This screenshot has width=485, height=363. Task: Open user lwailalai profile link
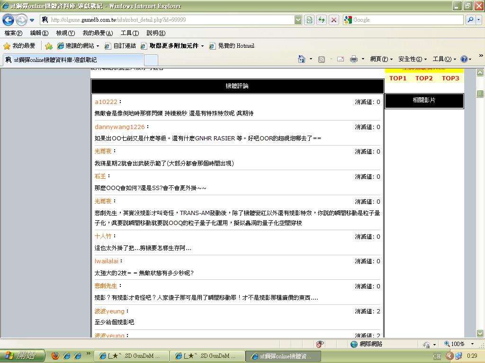click(107, 261)
